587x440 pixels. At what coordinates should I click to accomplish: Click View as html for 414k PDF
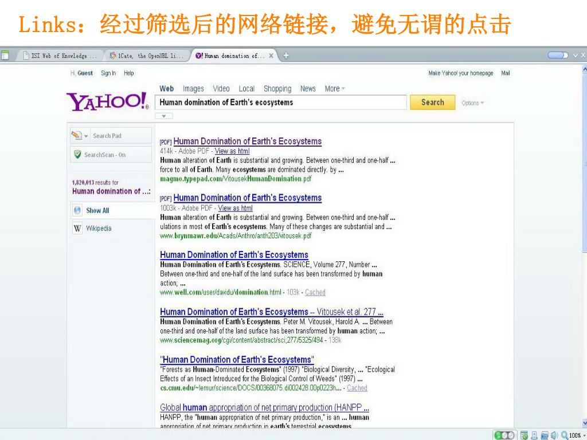click(232, 151)
